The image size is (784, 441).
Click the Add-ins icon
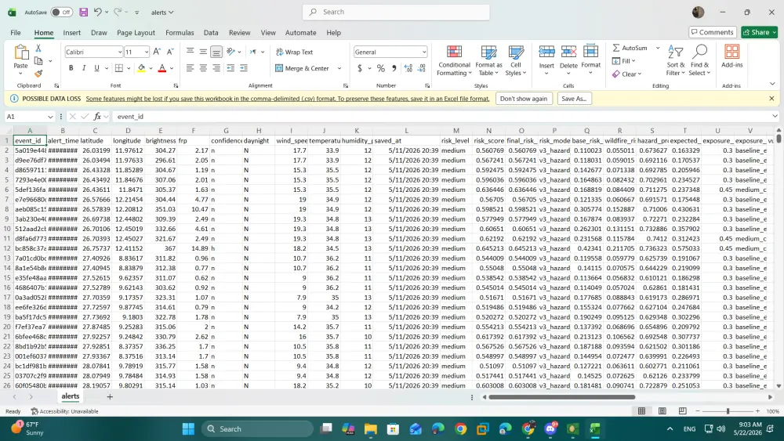[x=732, y=52]
